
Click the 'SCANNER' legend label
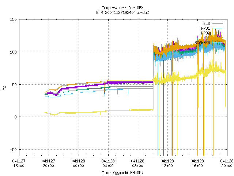pos(202,43)
